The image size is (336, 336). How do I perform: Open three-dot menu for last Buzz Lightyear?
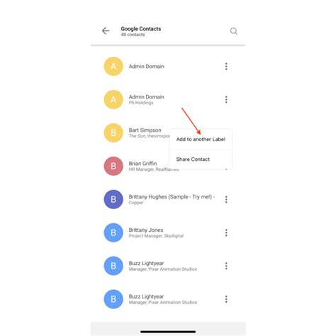pos(226,299)
